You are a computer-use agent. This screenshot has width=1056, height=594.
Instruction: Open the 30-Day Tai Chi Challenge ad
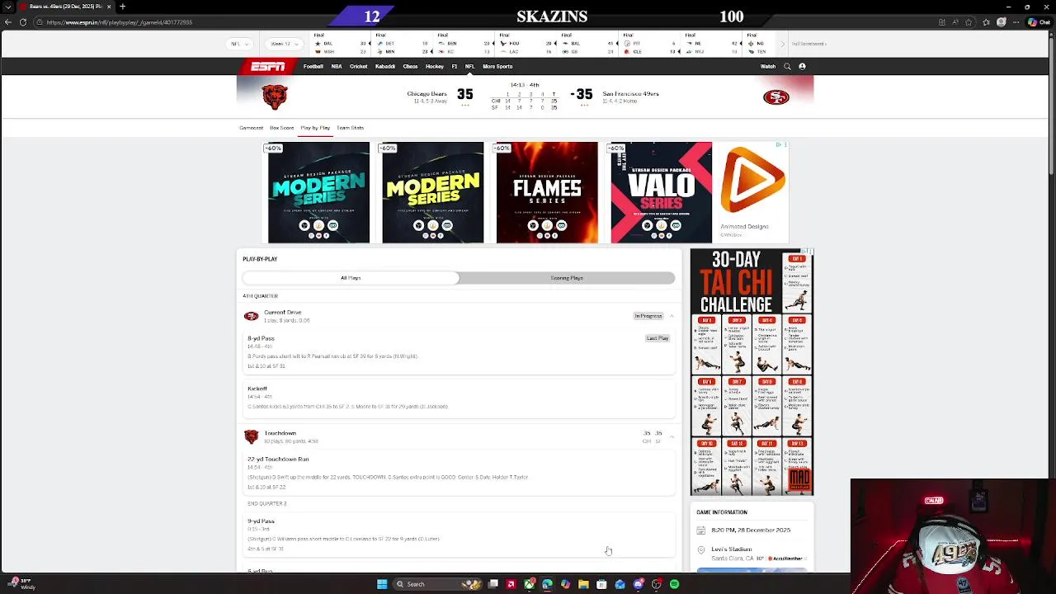tap(752, 372)
